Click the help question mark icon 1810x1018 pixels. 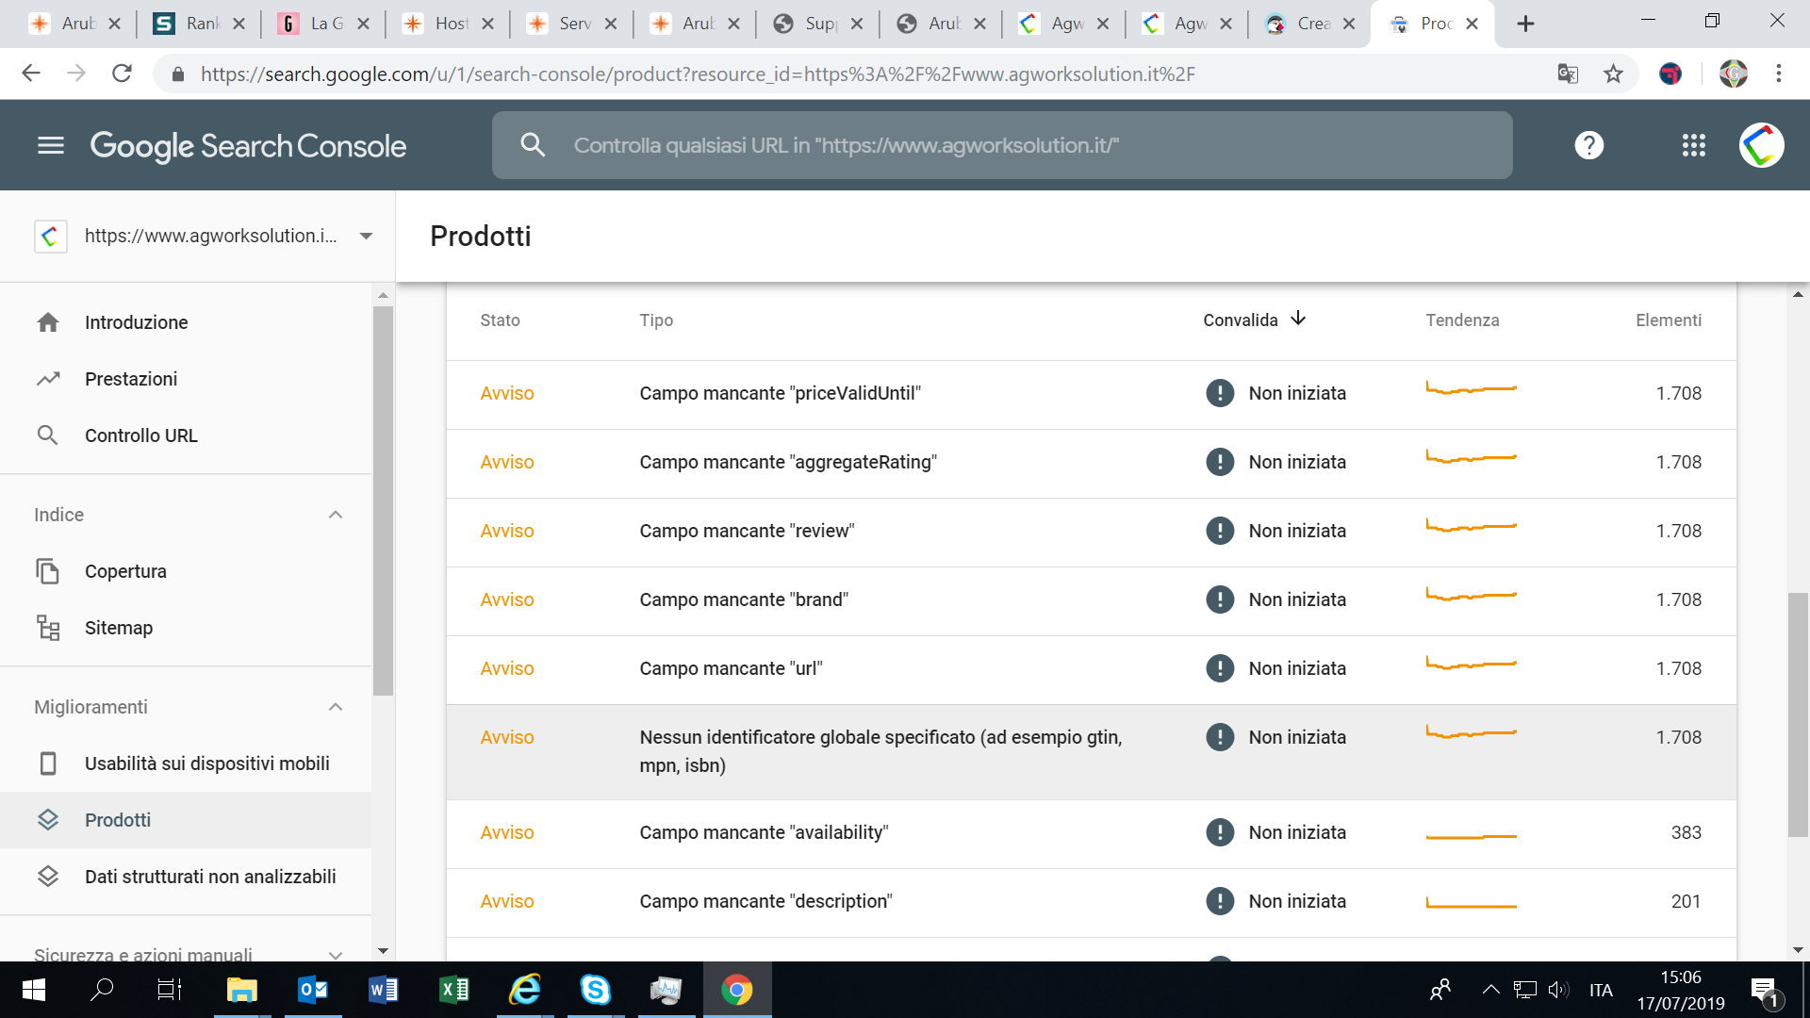coord(1589,145)
